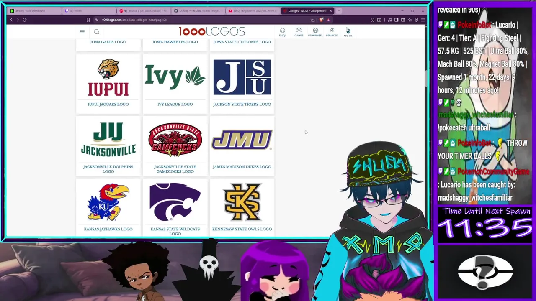Open Brave Shields lion icon

click(x=322, y=20)
